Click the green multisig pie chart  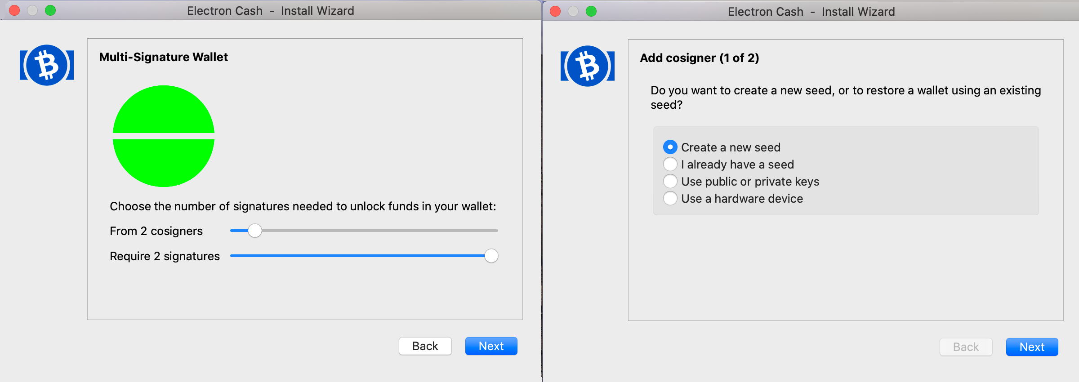(x=164, y=136)
